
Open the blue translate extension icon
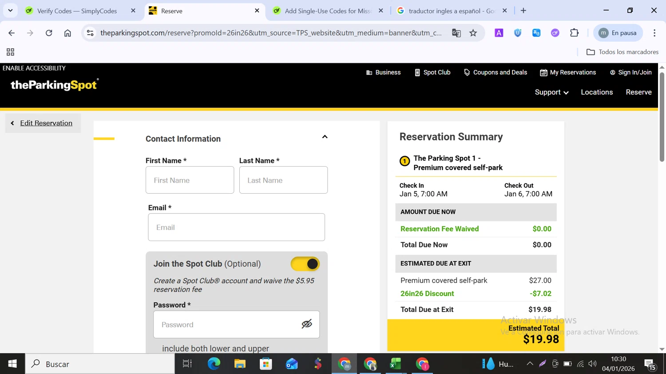click(536, 33)
